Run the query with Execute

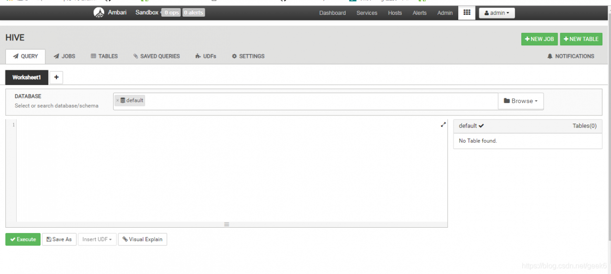pos(23,239)
